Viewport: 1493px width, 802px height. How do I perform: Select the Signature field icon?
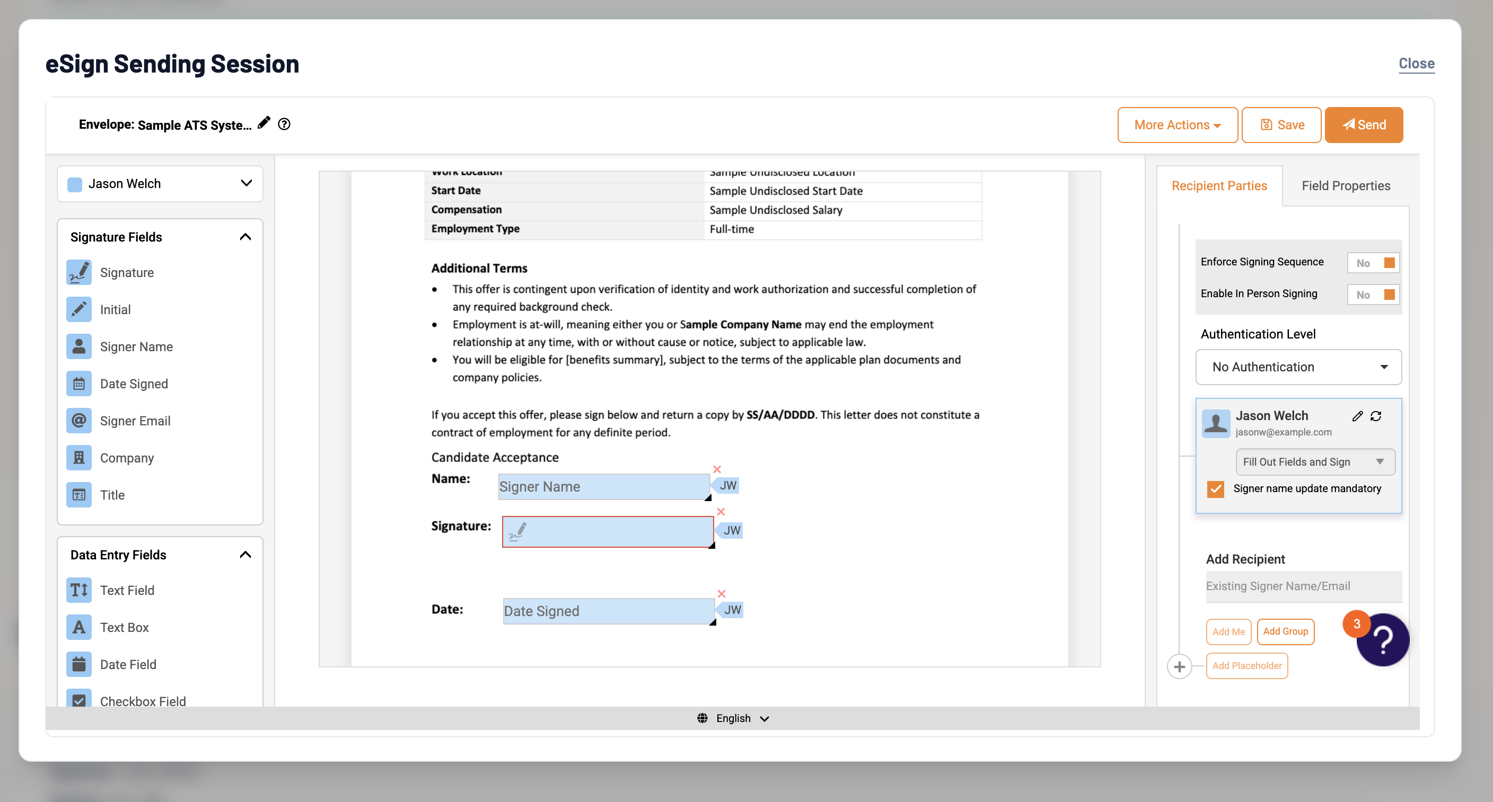(x=79, y=272)
